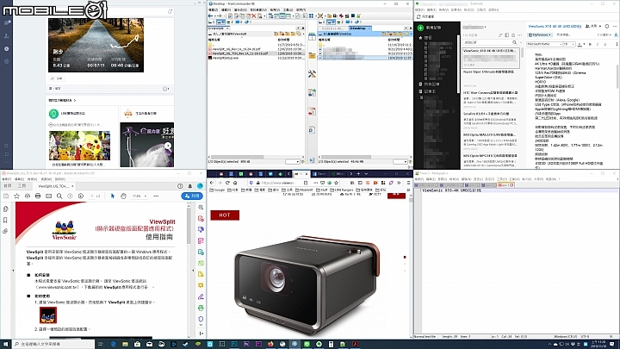The width and height of the screenshot is (620, 349).
Task: Open the left-pane tab list arrow in FreeCommander
Action: (x=298, y=28)
